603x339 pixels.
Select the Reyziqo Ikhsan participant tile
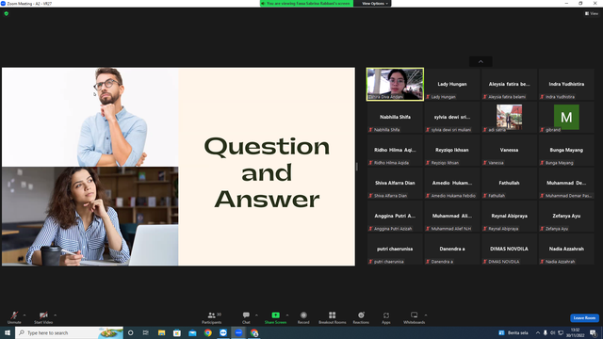pos(452,151)
